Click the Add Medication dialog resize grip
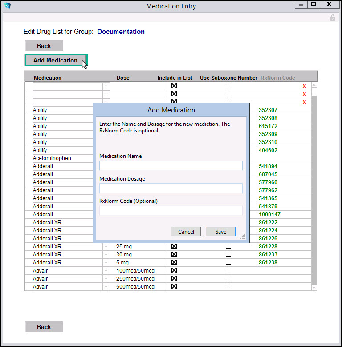The width and height of the screenshot is (342, 347). 243,237
